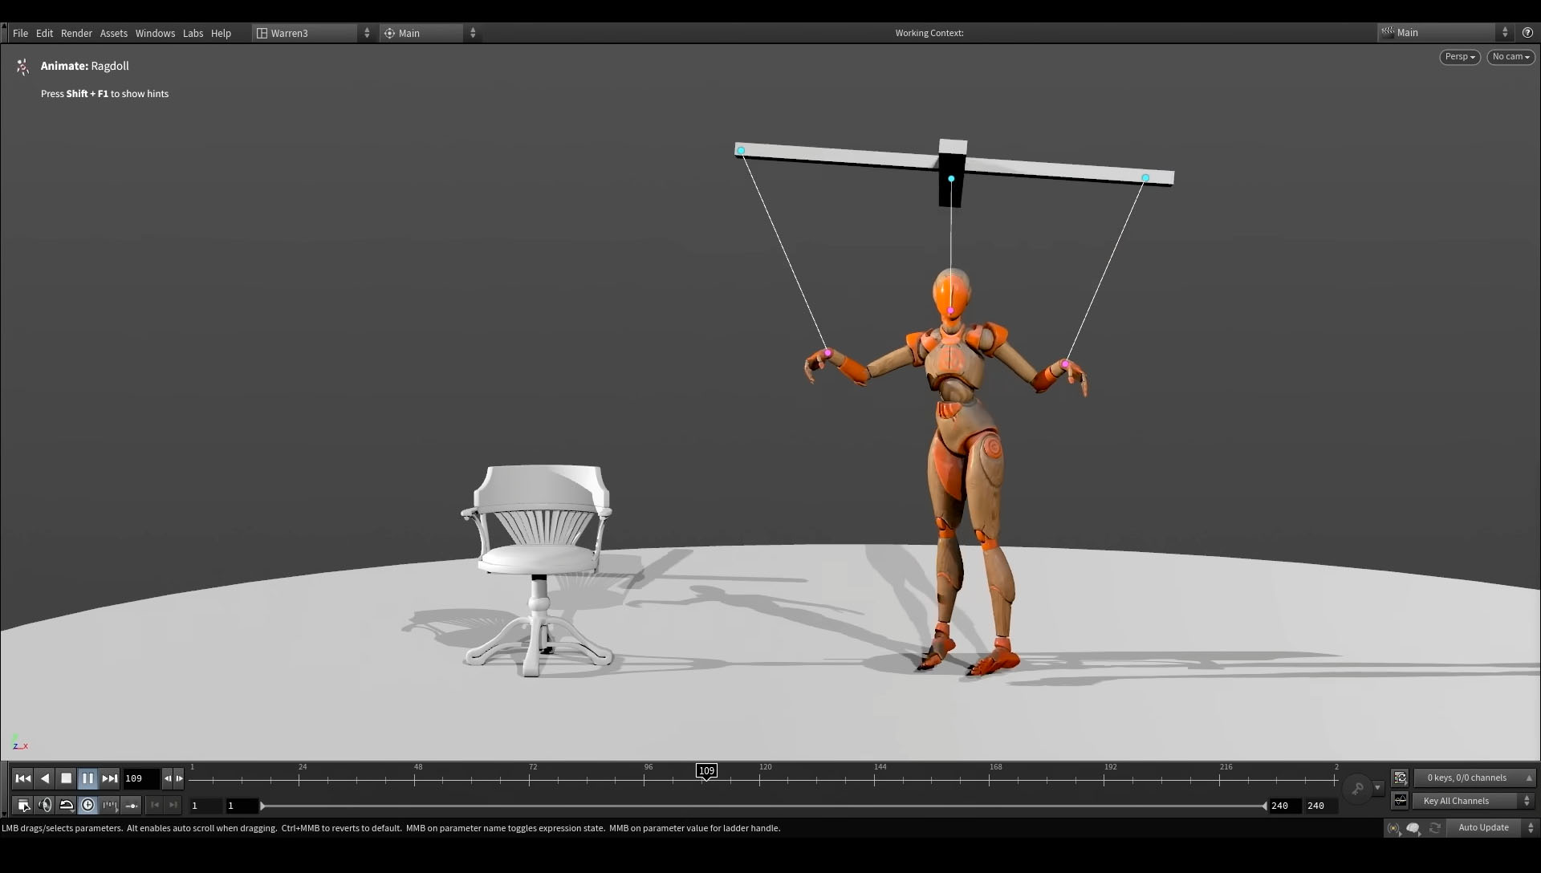This screenshot has height=873, width=1541.
Task: Open the Auto Update mode dropdown
Action: pos(1493,828)
